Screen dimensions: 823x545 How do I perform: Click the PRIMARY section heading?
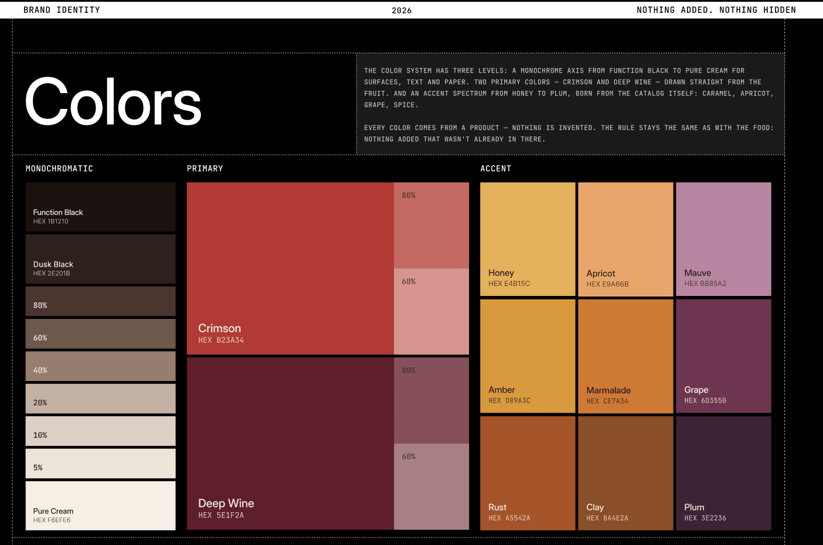(x=205, y=169)
